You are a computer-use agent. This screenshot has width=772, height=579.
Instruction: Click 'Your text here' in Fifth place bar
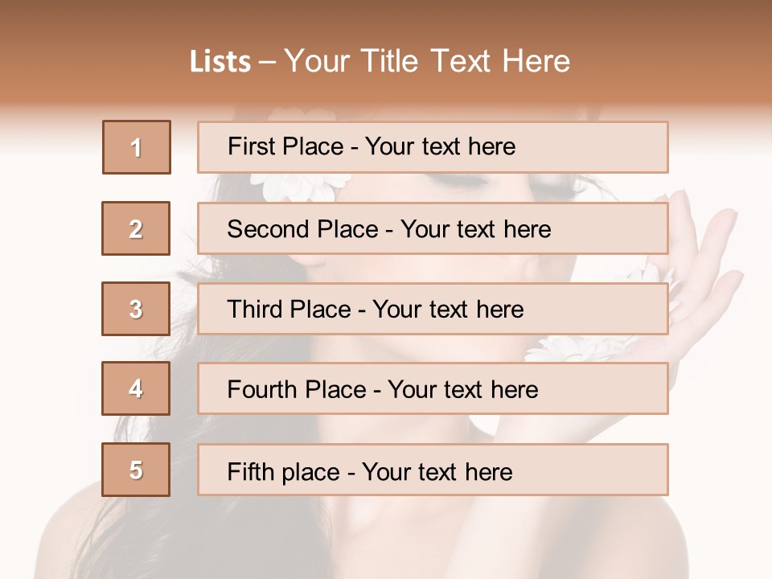pos(437,472)
